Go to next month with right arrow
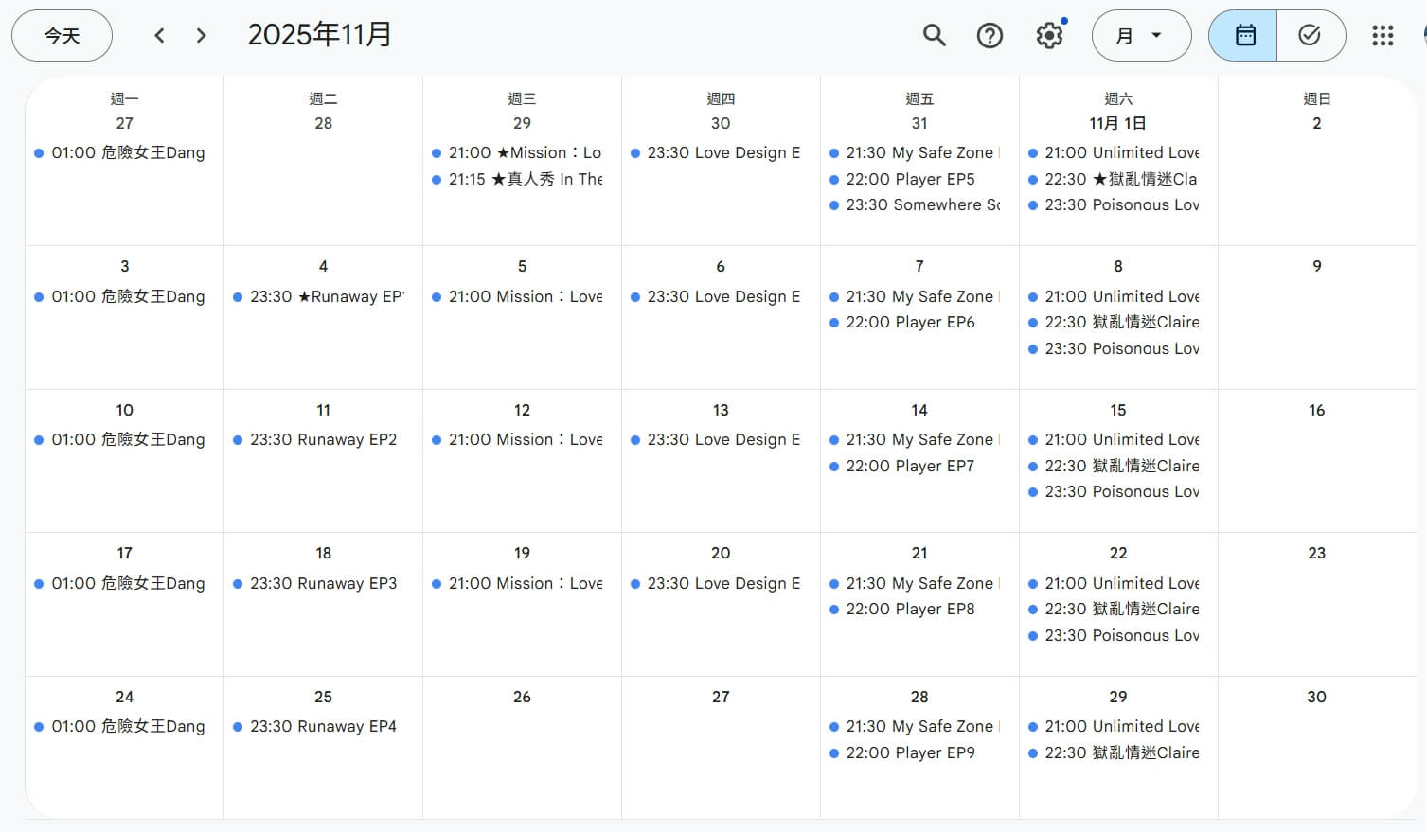This screenshot has height=832, width=1427. [x=201, y=36]
